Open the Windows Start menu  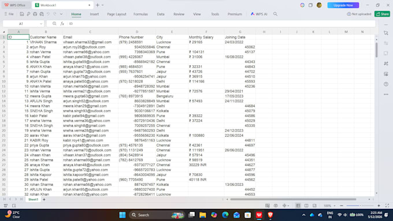tap(123, 215)
